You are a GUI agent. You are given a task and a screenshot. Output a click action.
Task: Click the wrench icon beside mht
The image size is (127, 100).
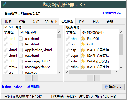pos(6,61)
